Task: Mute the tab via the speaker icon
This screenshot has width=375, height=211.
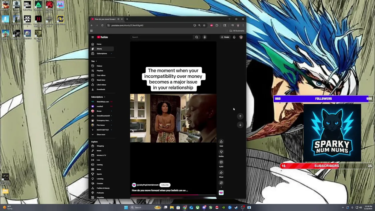Action: (118, 19)
